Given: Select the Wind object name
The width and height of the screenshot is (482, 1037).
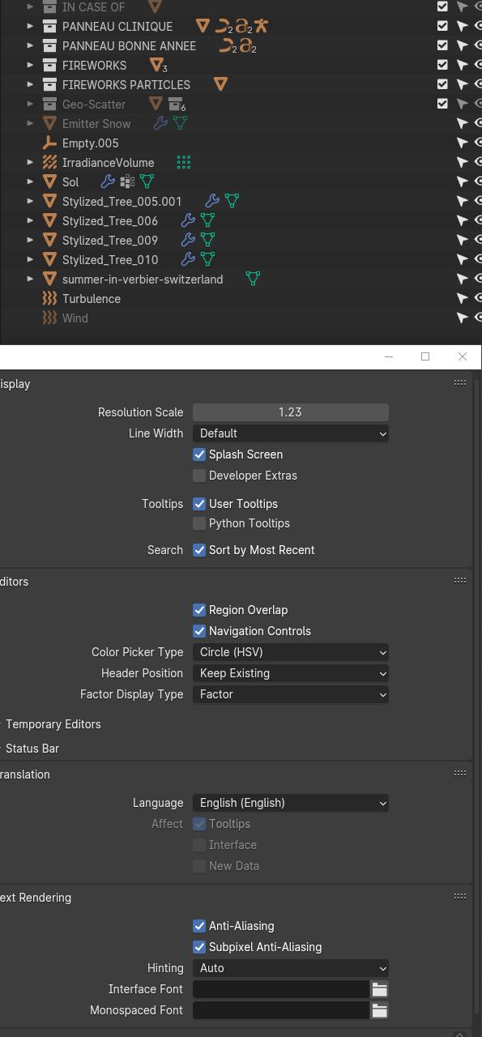Looking at the screenshot, I should [75, 318].
